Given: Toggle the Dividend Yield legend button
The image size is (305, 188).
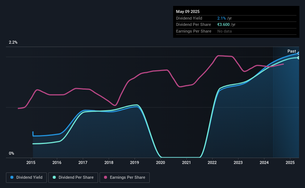Looking at the screenshot, I should 26,178.
